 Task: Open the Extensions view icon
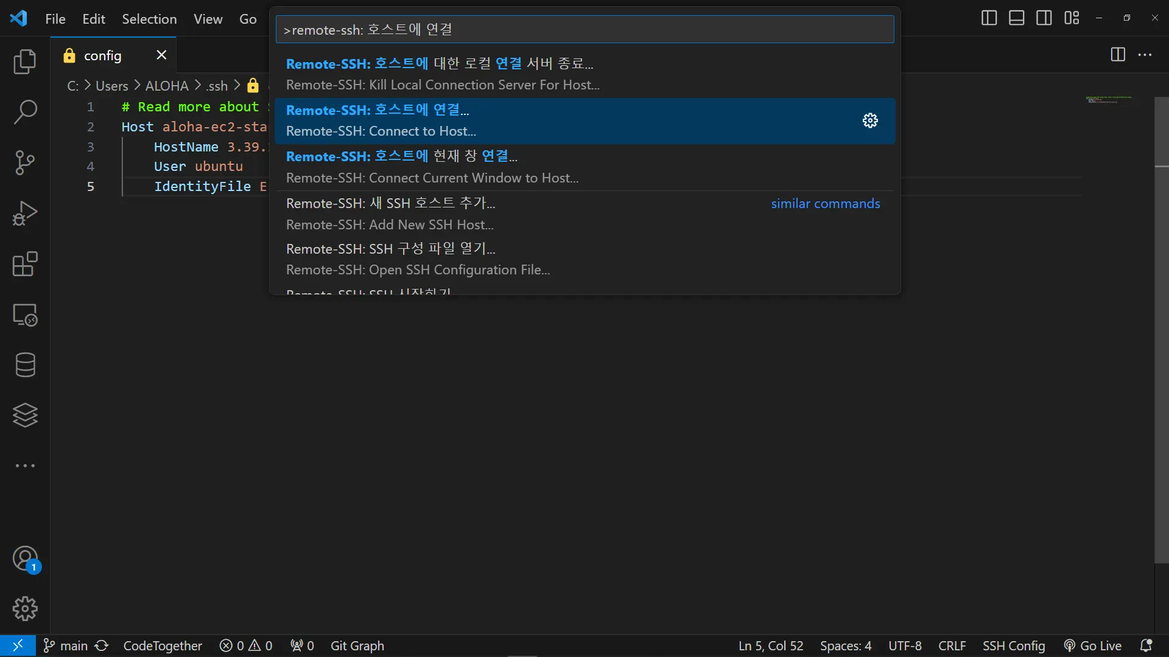(25, 264)
